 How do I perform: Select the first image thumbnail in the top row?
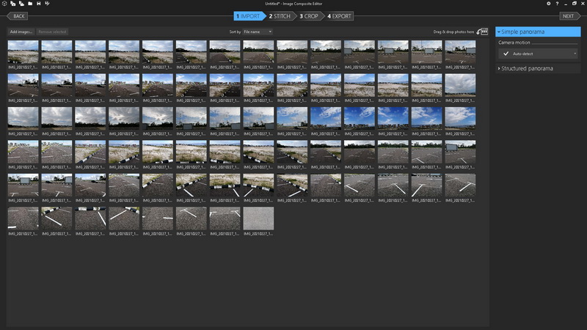coord(23,51)
